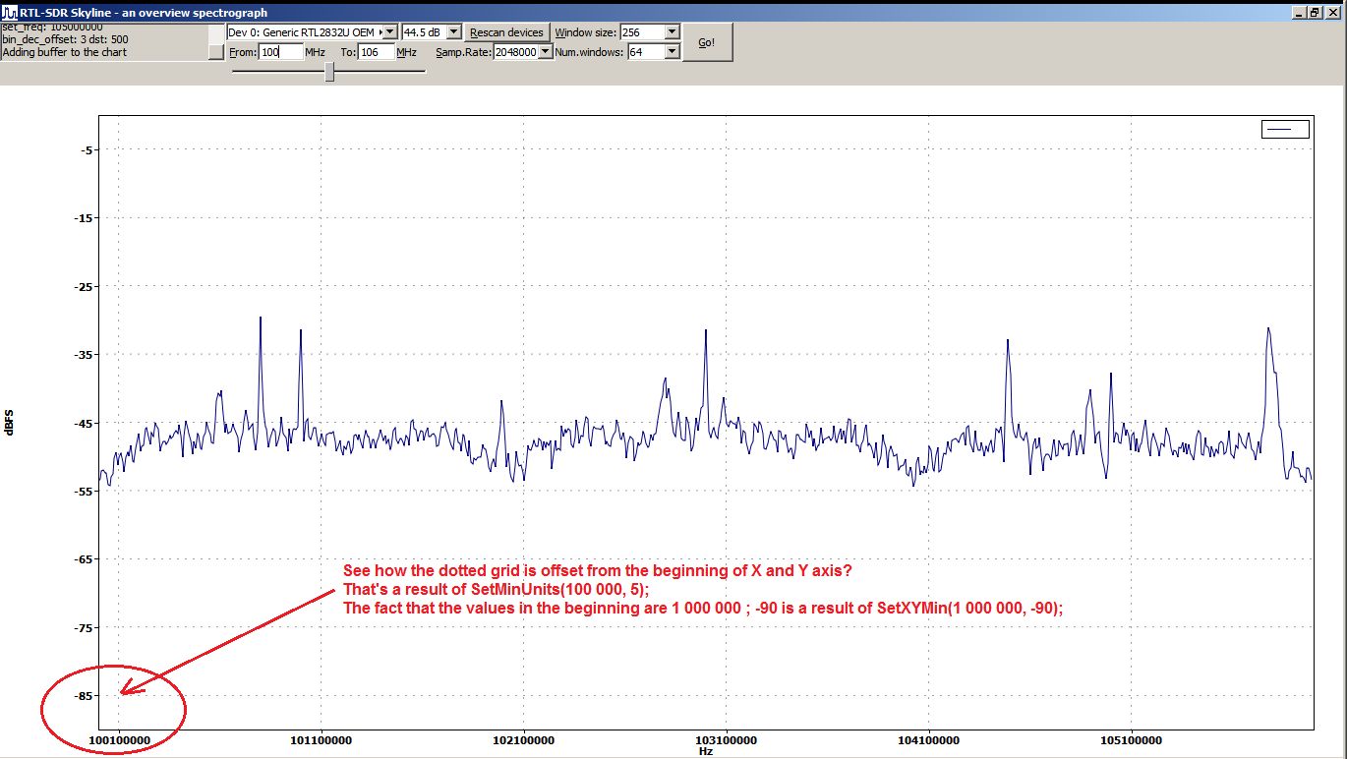Click the RTL-SDR Skyline title bar icon
The height and width of the screenshot is (759, 1347).
click(x=9, y=12)
